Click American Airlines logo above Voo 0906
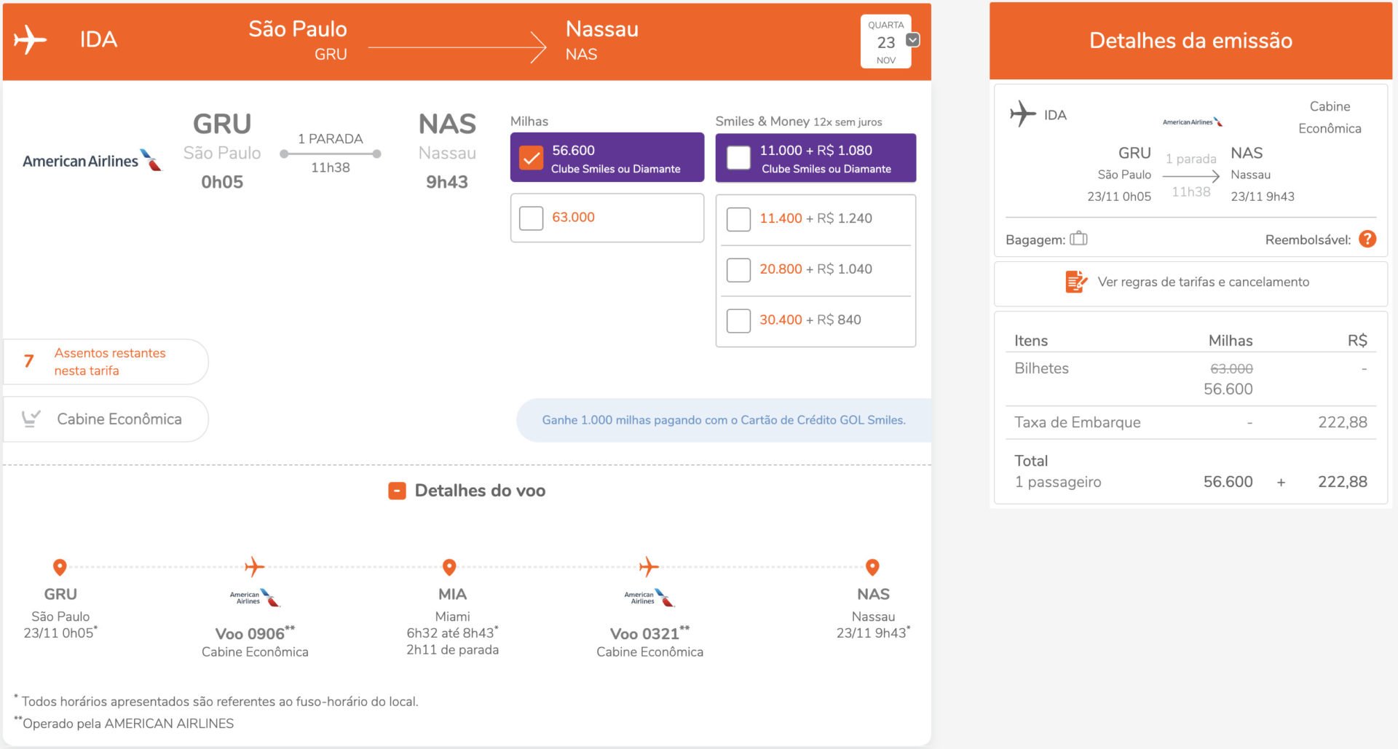The height and width of the screenshot is (749, 1398). pyautogui.click(x=255, y=598)
